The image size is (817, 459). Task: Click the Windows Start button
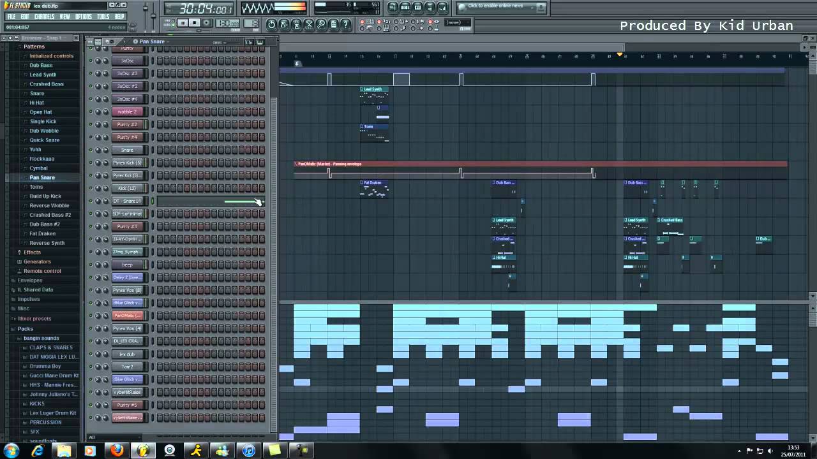(11, 451)
